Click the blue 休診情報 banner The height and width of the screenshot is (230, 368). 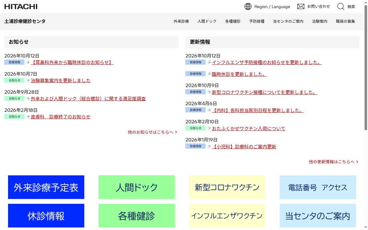click(x=46, y=216)
